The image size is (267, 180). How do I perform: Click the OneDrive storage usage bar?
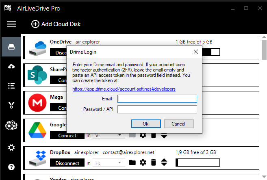211,52
